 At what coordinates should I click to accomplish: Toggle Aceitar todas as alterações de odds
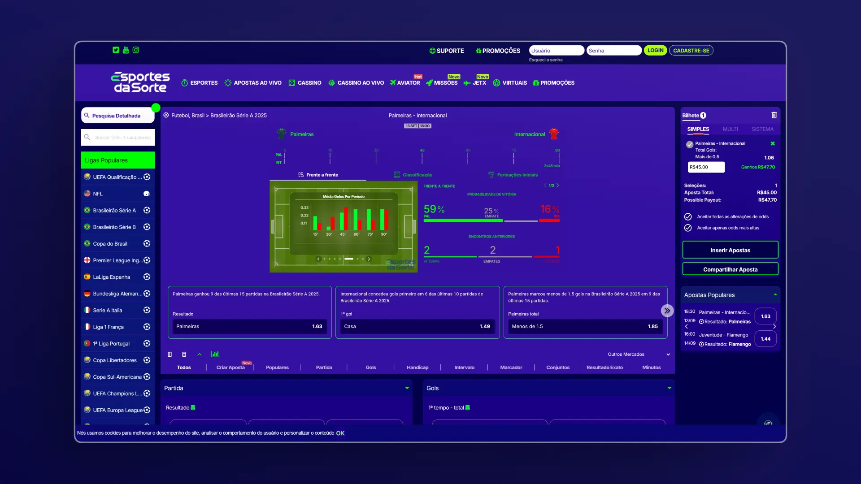pos(688,217)
